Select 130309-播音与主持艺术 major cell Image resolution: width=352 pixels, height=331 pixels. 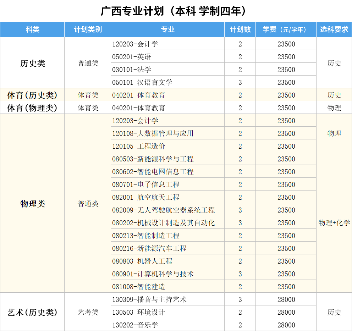(149, 299)
